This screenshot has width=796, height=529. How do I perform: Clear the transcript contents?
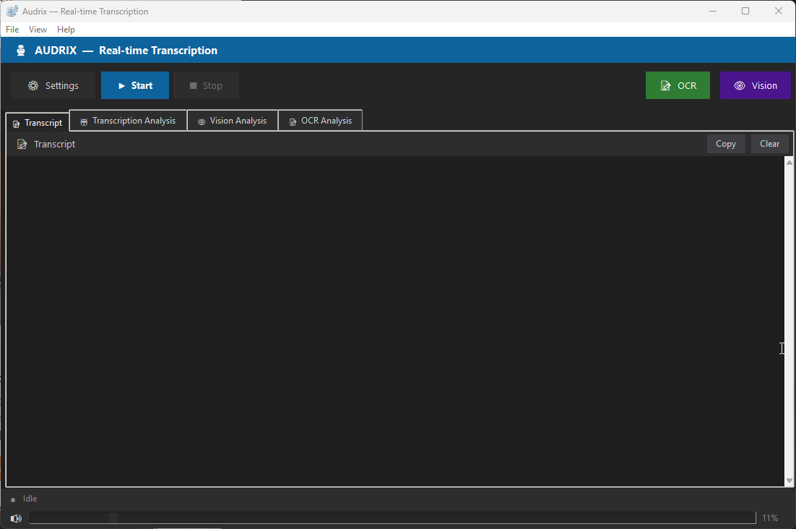[769, 144]
